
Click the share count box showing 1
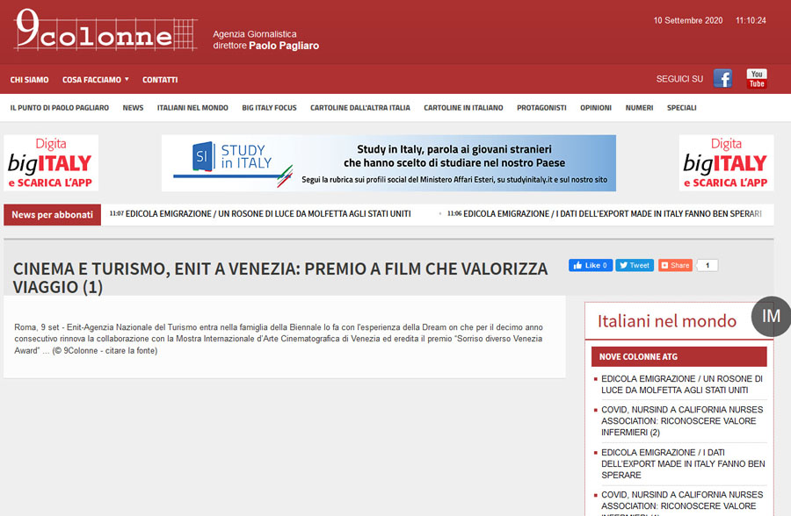[x=708, y=265]
